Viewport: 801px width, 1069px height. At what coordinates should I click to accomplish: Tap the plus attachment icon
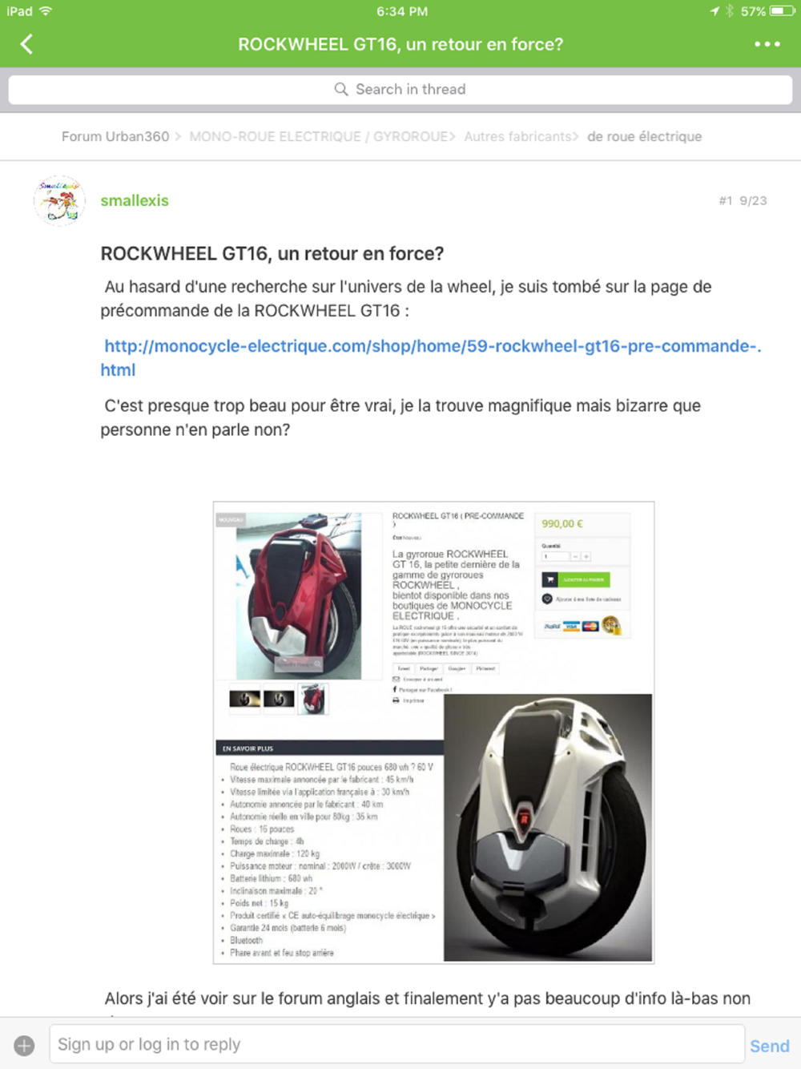tap(24, 1045)
